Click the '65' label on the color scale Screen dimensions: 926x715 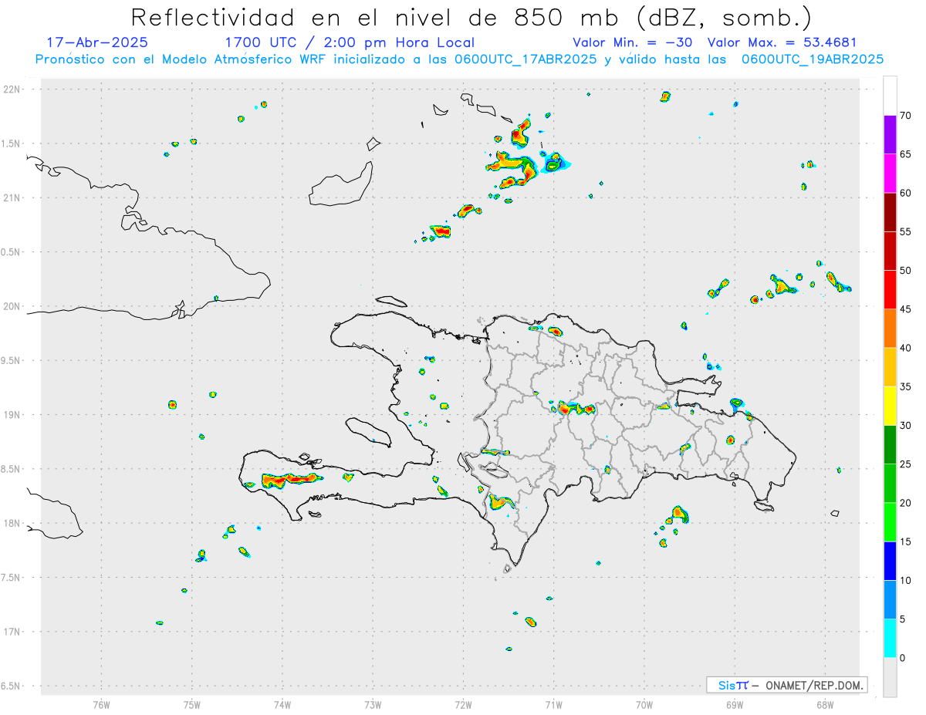coord(906,154)
